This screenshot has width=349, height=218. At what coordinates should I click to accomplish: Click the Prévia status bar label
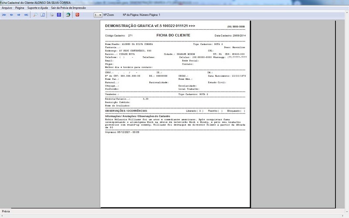(6, 211)
